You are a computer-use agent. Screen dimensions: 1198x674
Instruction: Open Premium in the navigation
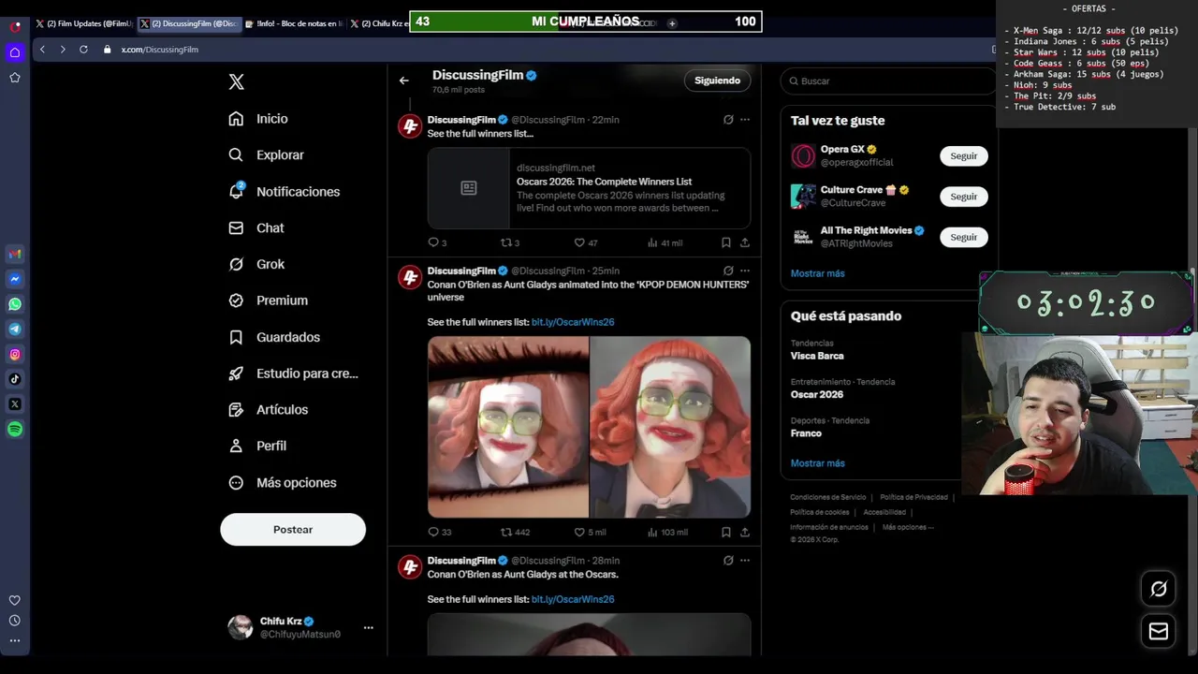click(269, 300)
